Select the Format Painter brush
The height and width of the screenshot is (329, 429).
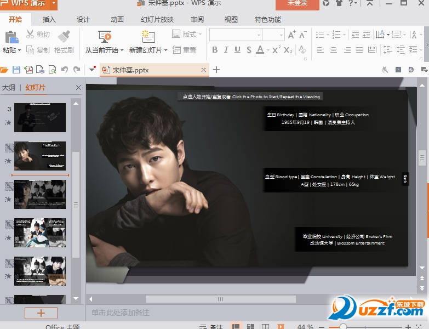[x=64, y=36]
